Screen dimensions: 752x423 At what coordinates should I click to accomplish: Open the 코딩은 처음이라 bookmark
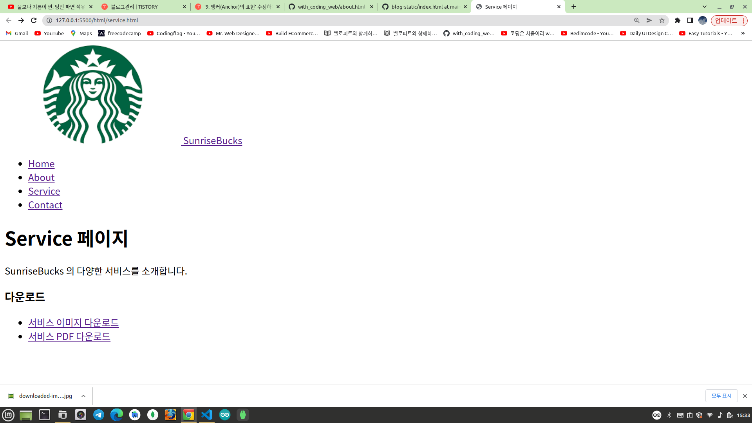[528, 33]
